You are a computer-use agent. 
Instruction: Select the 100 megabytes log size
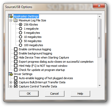click(x=21, y=45)
